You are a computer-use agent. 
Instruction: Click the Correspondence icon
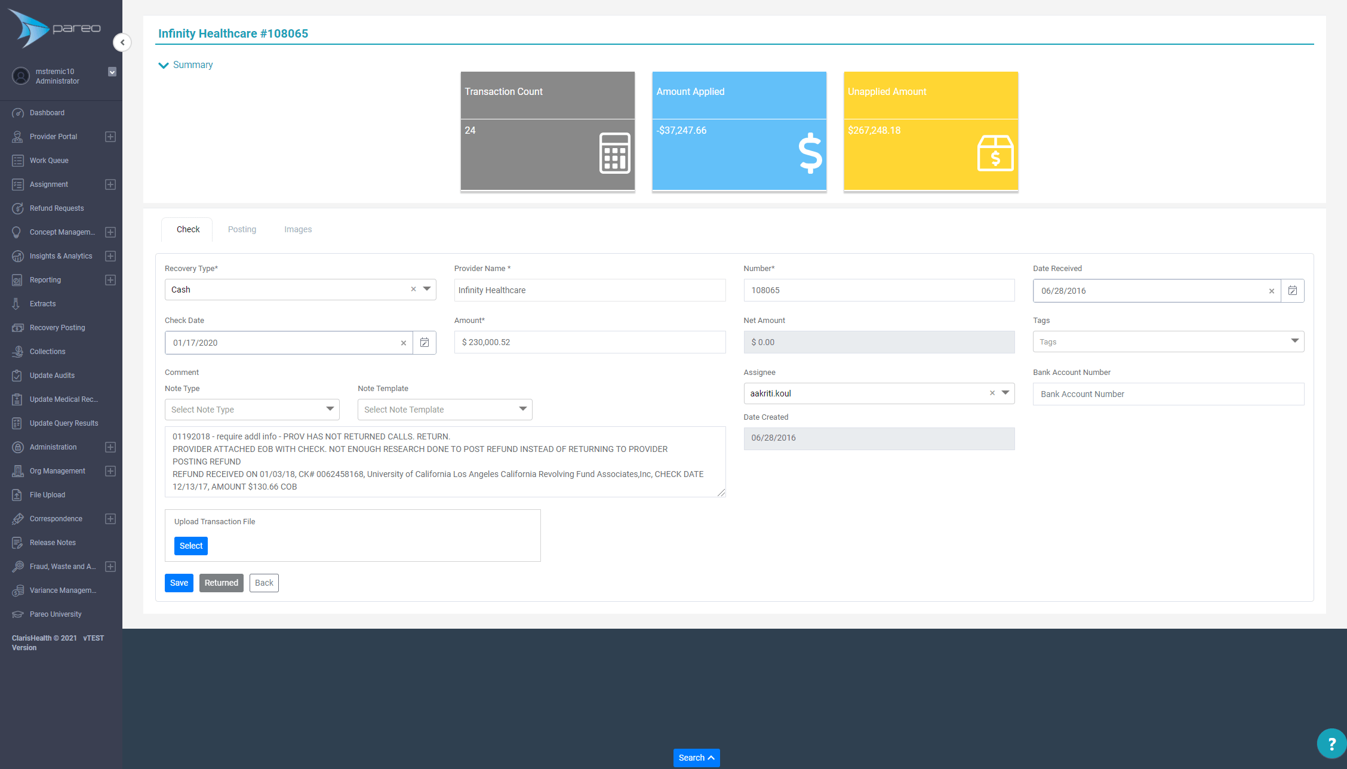click(18, 519)
